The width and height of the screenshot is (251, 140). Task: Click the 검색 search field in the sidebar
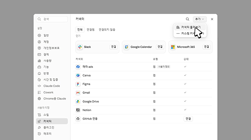click(52, 19)
